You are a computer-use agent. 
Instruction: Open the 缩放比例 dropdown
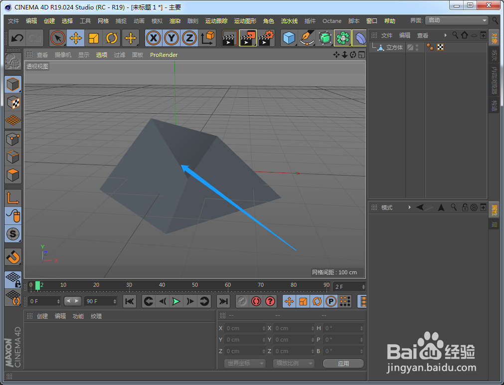[294, 364]
